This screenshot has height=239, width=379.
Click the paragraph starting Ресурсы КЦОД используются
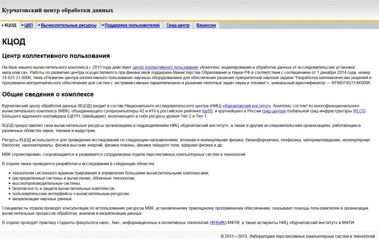[186, 142]
